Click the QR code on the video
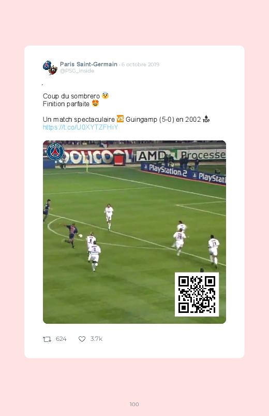This screenshot has height=416, width=269. click(197, 294)
